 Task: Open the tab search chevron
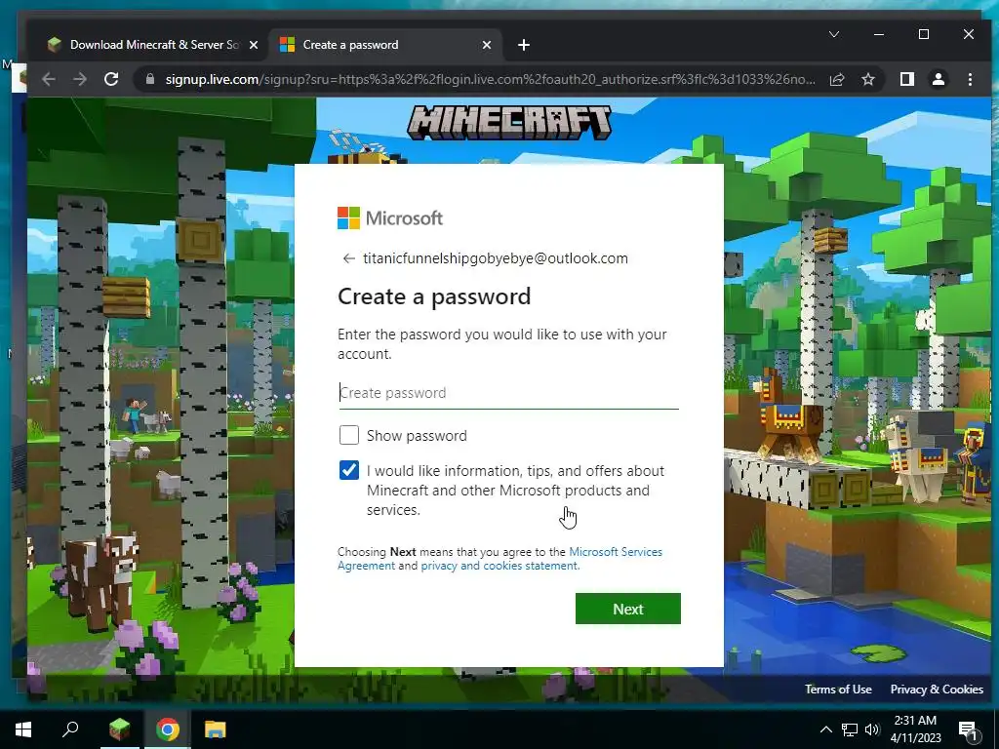834,34
